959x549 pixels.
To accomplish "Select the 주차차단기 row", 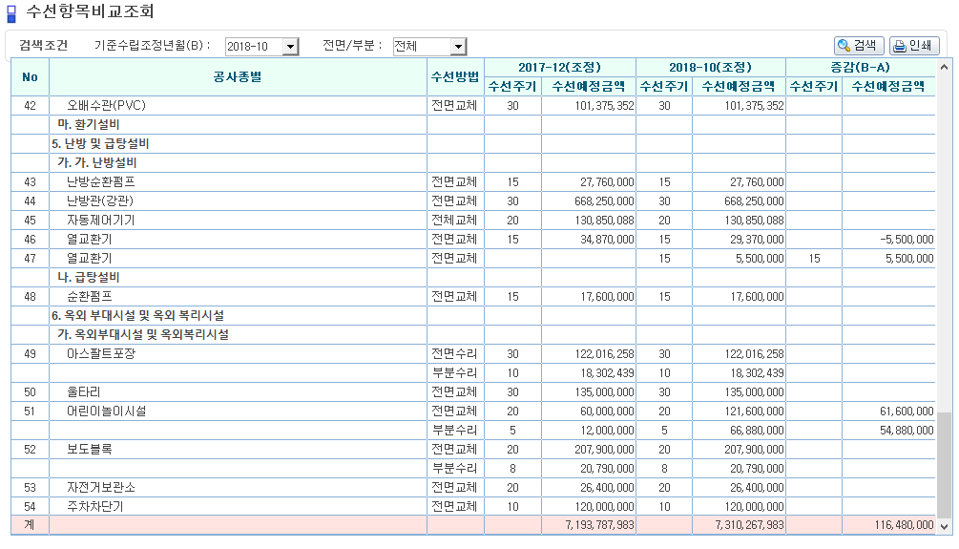I will coord(473,507).
